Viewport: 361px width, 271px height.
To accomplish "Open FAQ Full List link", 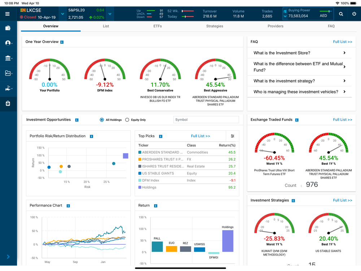I will click(x=343, y=42).
